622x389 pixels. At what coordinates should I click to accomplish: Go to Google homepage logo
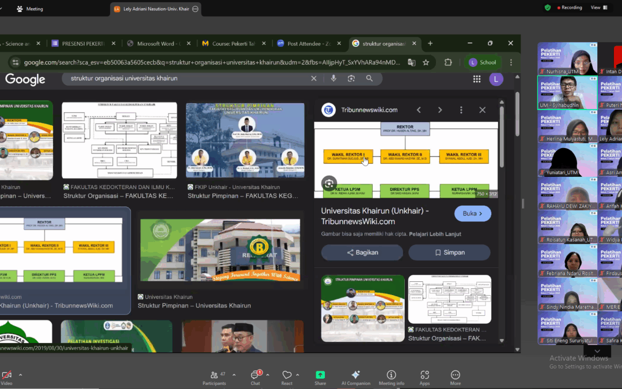(25, 80)
